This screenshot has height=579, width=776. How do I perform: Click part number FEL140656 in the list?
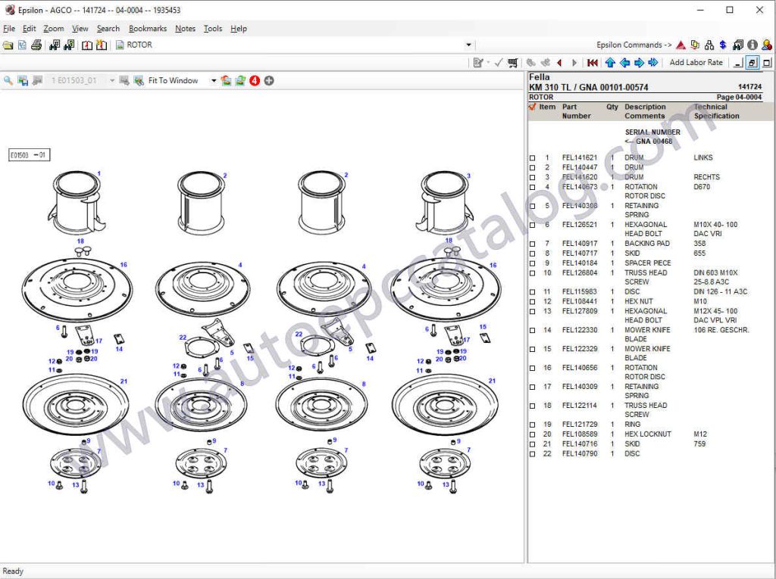[x=580, y=368]
